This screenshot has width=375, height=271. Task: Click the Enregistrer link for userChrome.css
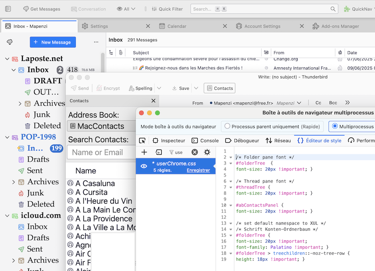198,170
